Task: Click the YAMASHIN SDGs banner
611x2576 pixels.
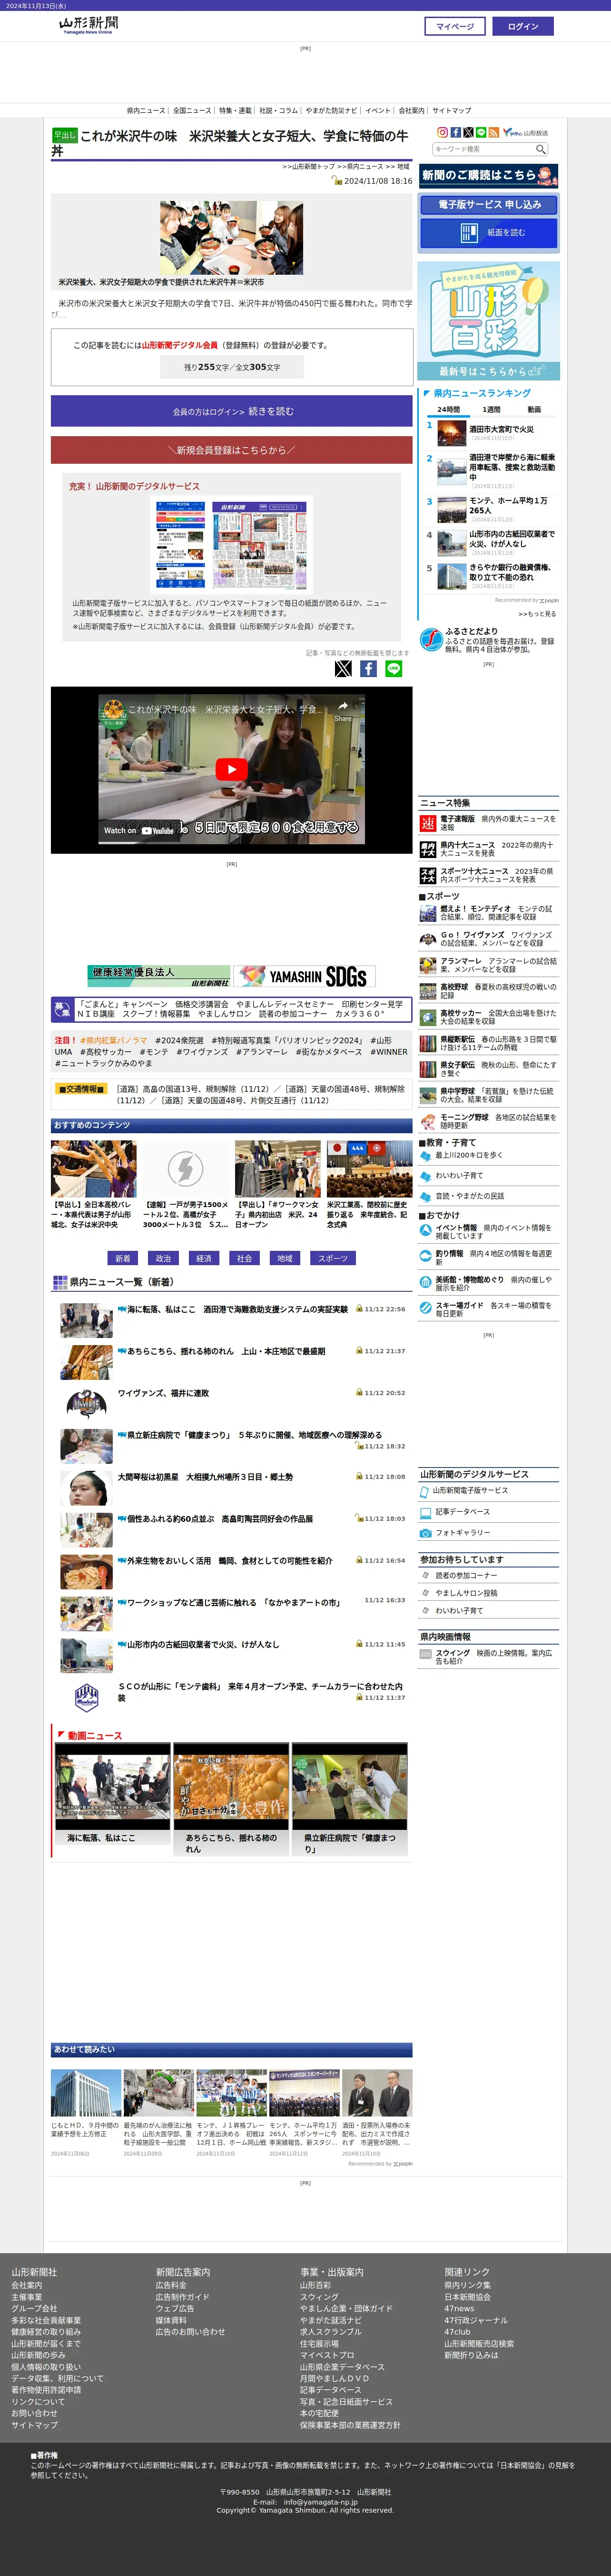Action: click(303, 976)
